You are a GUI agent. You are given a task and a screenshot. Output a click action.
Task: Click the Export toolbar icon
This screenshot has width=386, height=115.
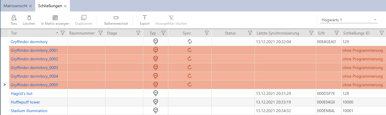(x=145, y=18)
